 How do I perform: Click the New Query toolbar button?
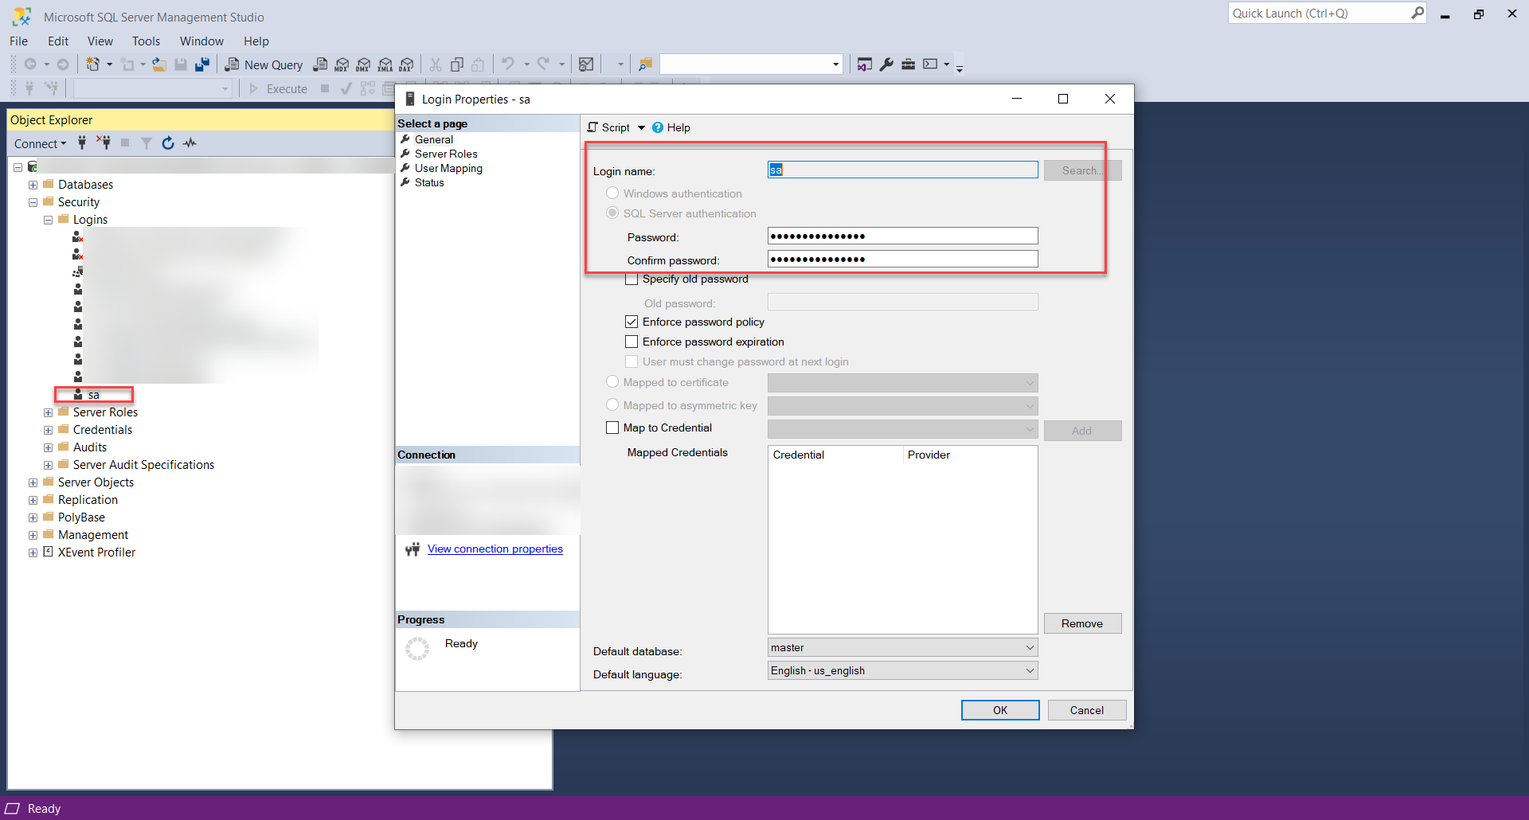(264, 65)
